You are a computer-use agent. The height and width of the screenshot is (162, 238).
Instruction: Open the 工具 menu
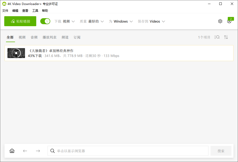tap(35, 10)
